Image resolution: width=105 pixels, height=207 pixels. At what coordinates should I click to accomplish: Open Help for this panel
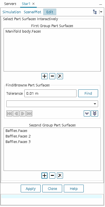74,189
